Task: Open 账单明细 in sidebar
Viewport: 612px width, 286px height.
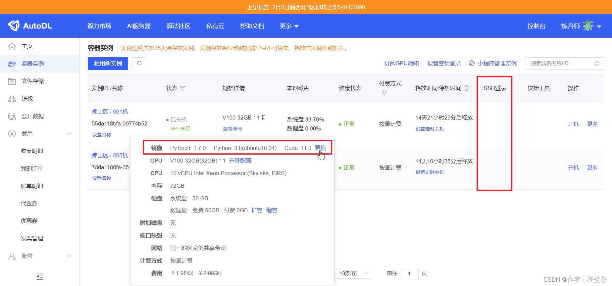Action: click(32, 186)
